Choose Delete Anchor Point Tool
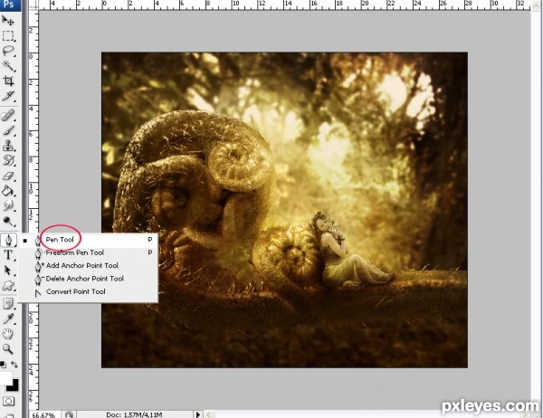The width and height of the screenshot is (543, 418). click(89, 279)
